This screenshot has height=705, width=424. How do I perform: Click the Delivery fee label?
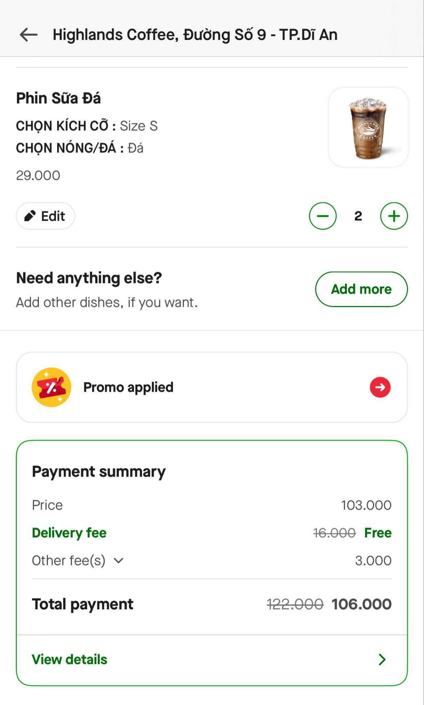(x=69, y=533)
